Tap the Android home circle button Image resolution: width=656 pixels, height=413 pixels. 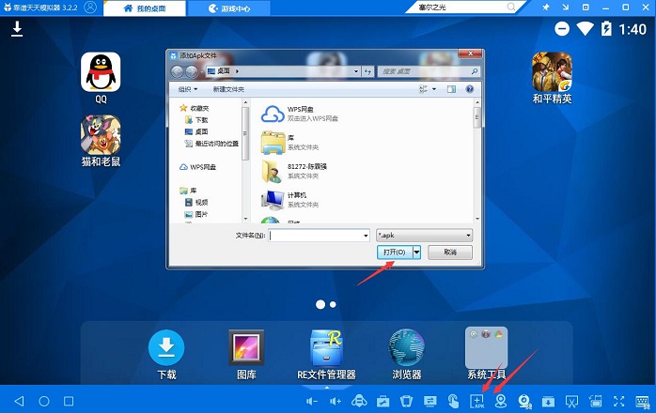point(44,402)
